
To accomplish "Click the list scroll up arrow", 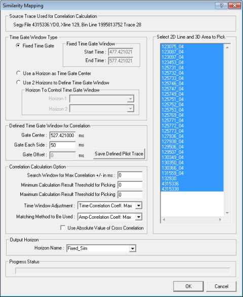I will [227, 47].
